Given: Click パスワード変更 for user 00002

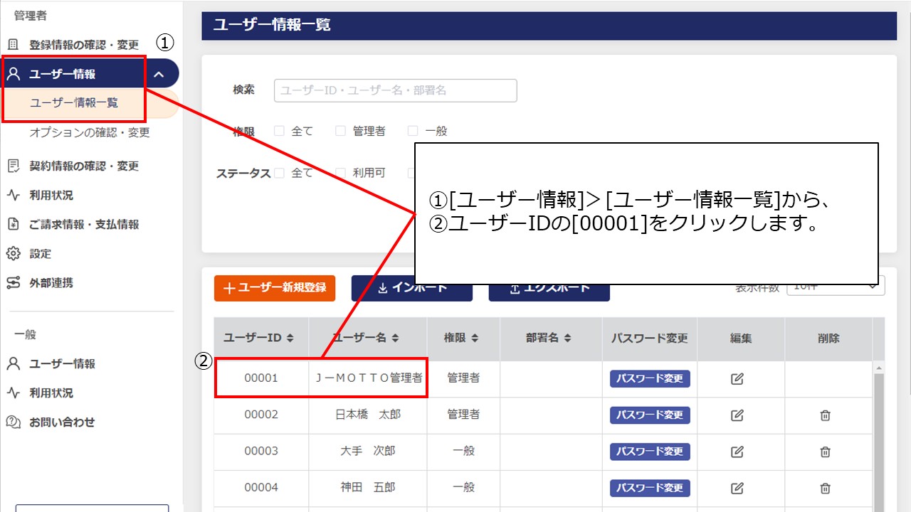Looking at the screenshot, I should coord(650,415).
